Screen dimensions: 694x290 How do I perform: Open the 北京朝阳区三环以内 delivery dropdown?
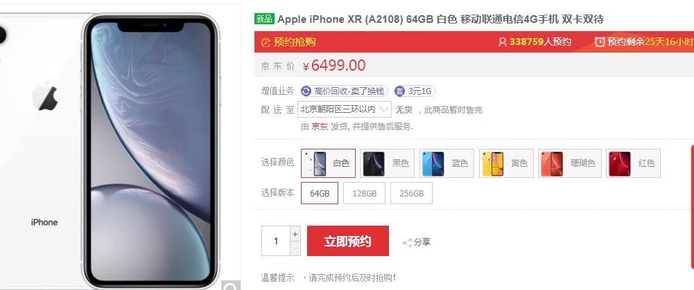345,109
